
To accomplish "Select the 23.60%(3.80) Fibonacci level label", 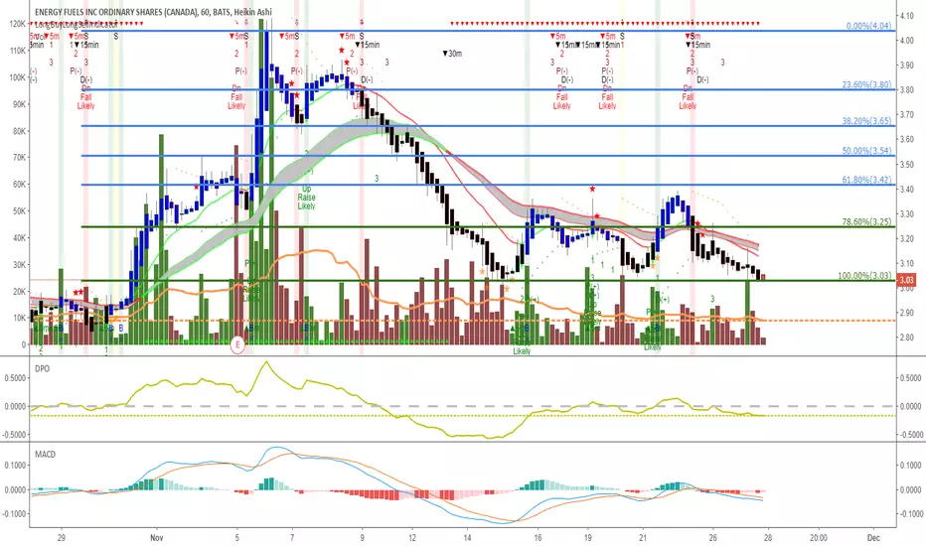I will click(866, 85).
